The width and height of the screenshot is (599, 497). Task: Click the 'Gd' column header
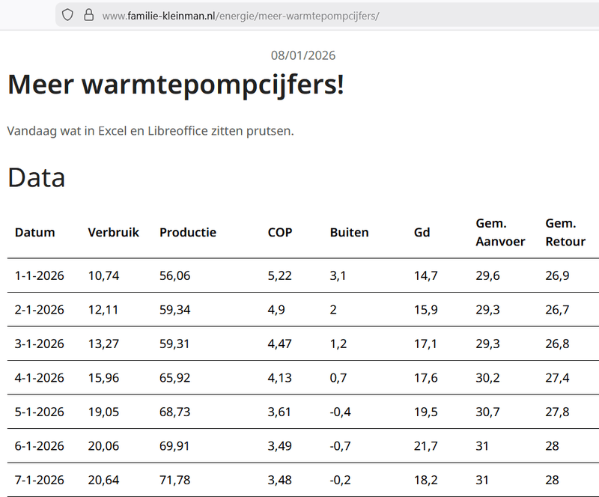422,232
